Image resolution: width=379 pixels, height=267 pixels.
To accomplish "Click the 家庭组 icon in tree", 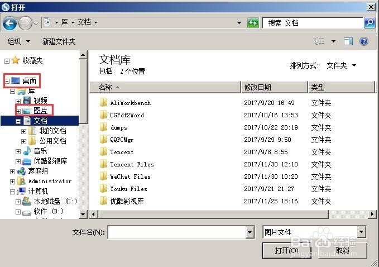I will click(x=21, y=171).
